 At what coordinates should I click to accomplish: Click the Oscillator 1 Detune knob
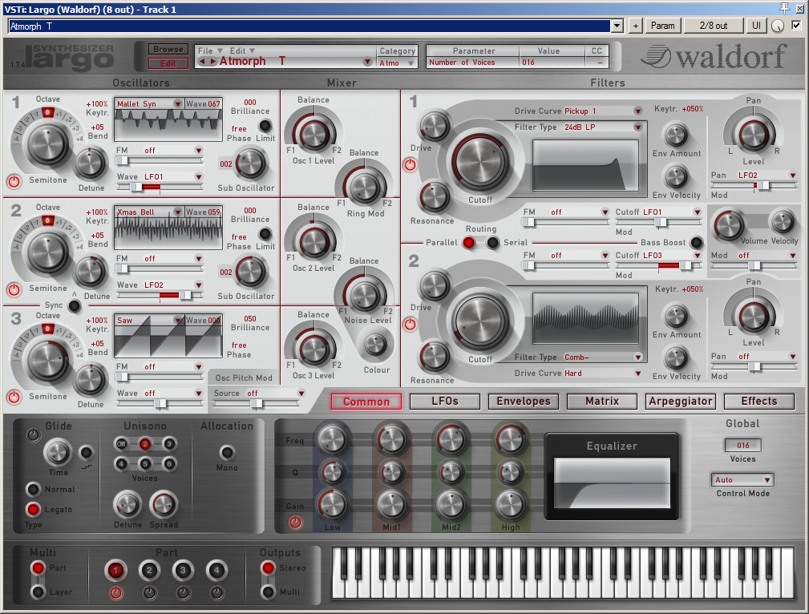point(91,164)
